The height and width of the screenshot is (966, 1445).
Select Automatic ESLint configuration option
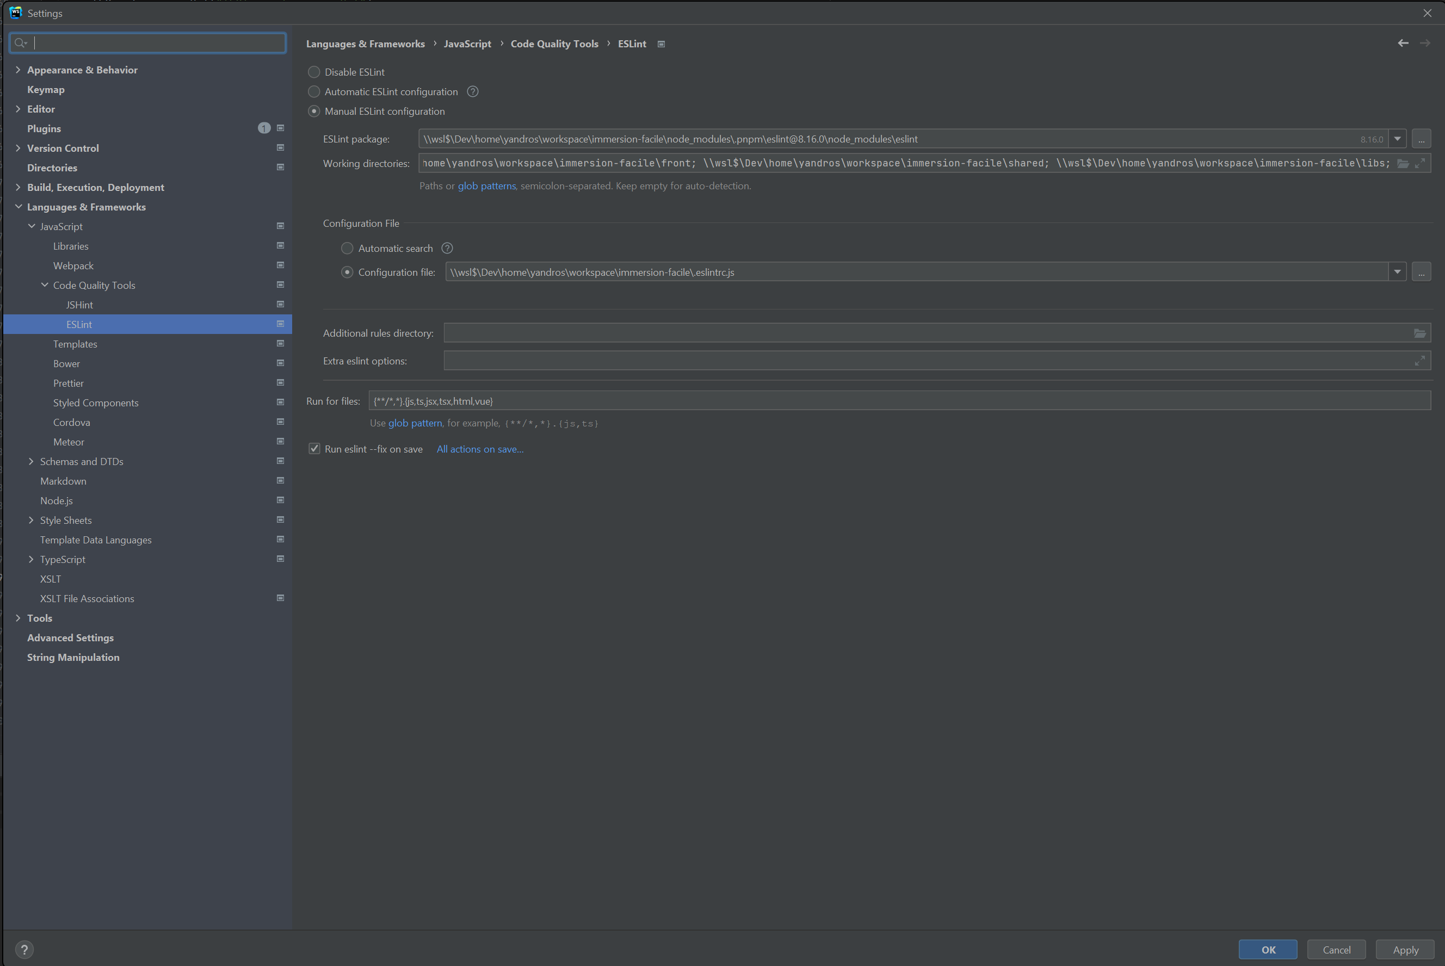click(x=314, y=92)
